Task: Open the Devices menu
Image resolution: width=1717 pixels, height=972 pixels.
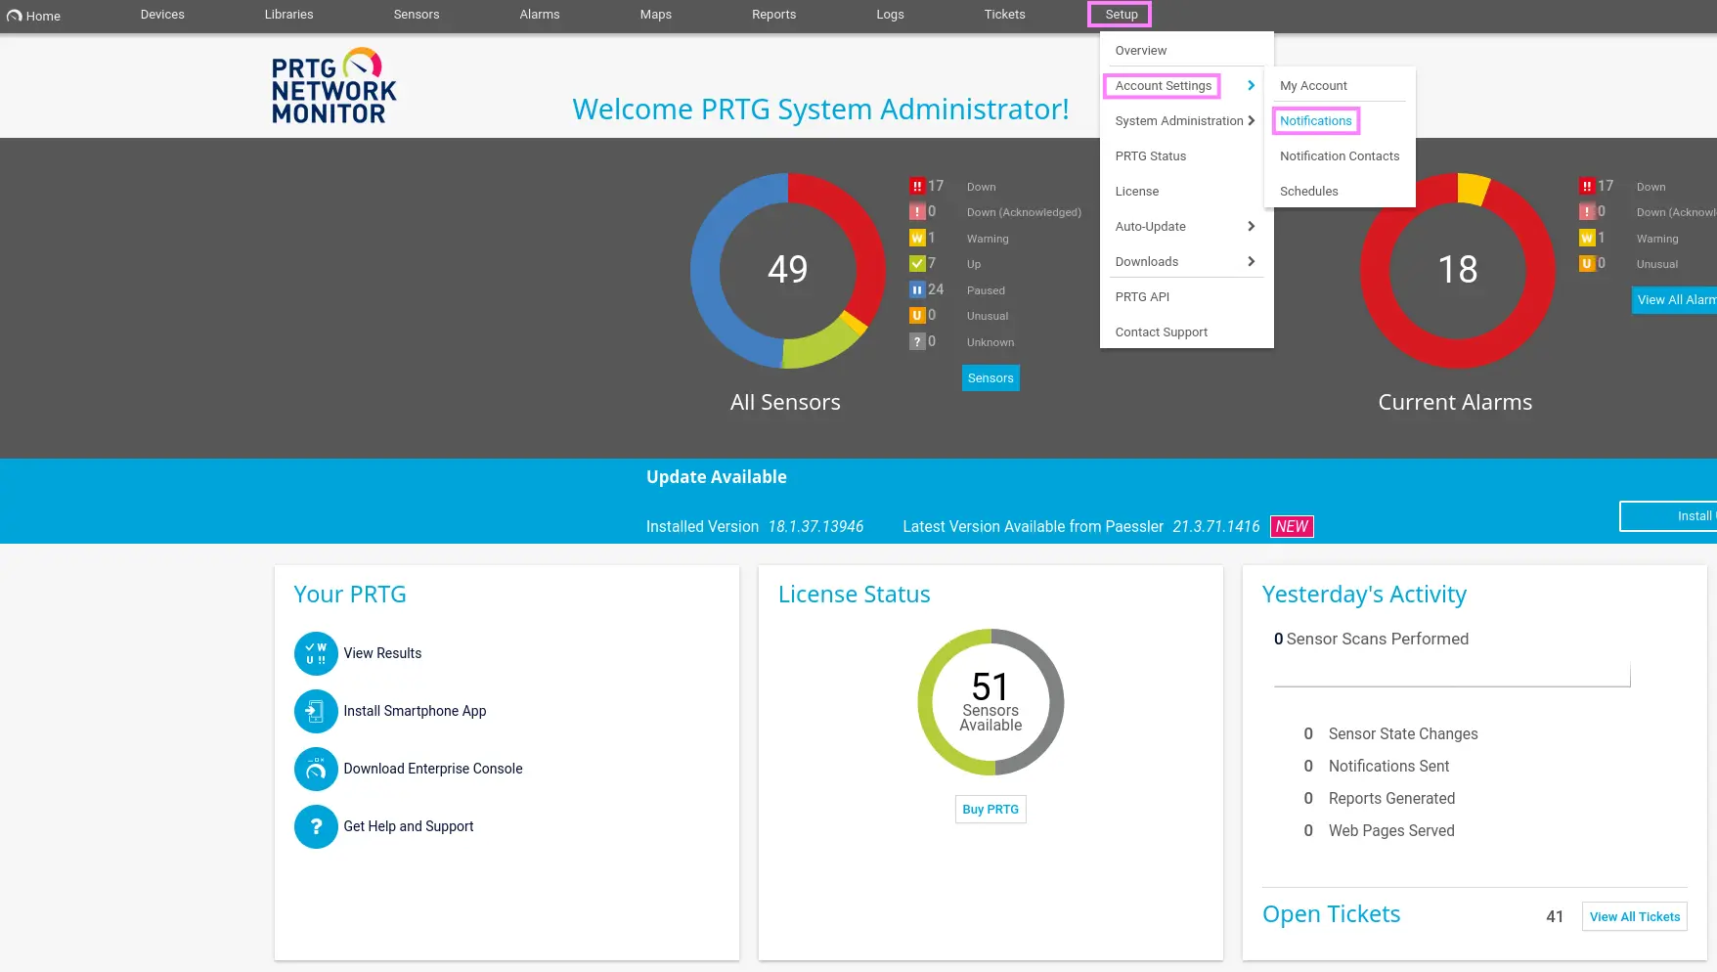Action: (x=162, y=15)
